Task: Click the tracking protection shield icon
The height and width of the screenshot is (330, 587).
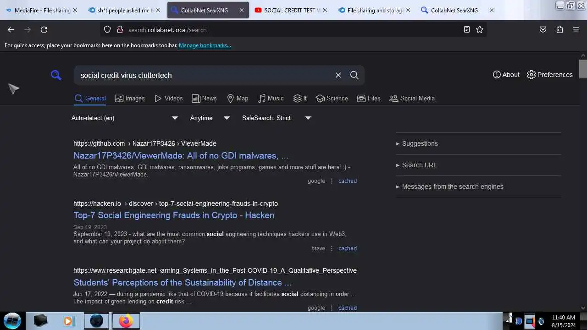Action: (x=107, y=30)
